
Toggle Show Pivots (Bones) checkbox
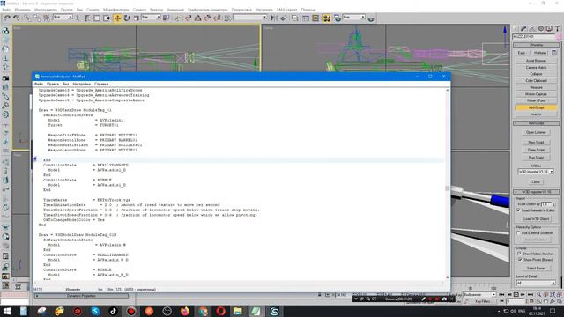[519, 259]
